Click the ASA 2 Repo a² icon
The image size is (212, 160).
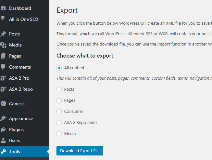(3, 89)
